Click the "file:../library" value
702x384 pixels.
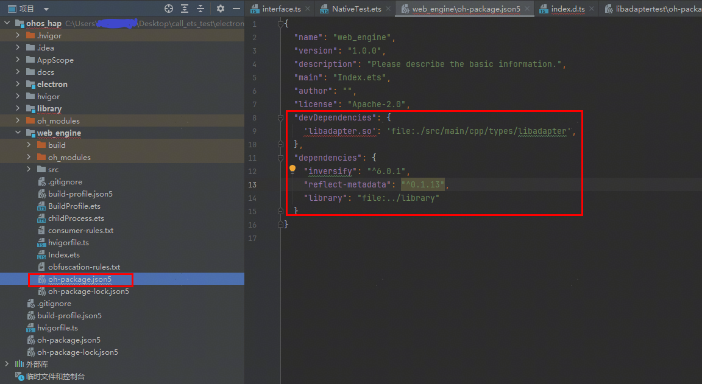pos(399,198)
